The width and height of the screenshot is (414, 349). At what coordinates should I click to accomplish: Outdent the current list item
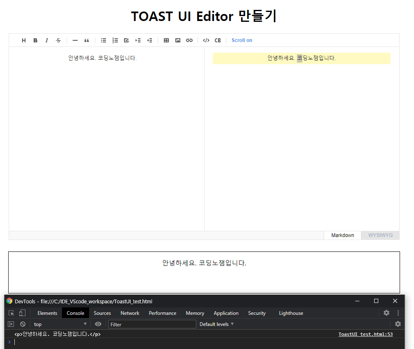149,40
